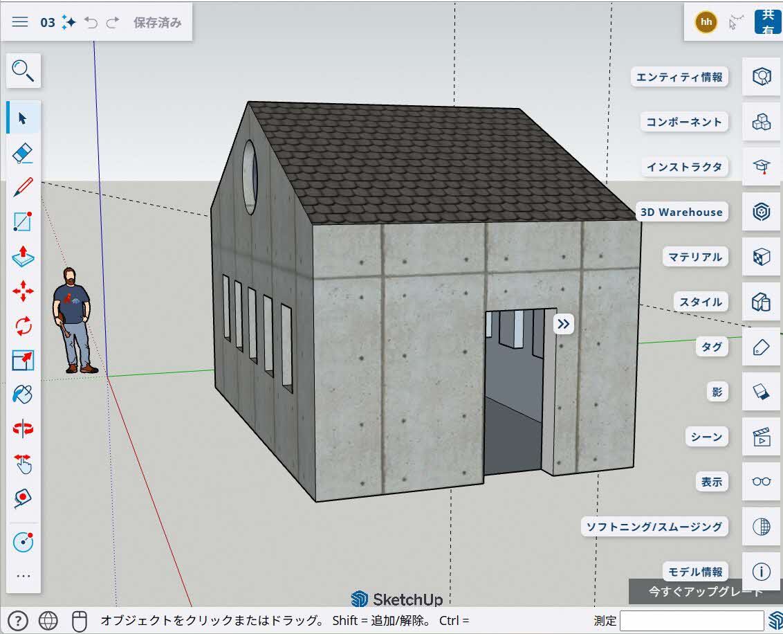Select the arrow Select tool
This screenshot has width=783, height=634.
point(23,118)
